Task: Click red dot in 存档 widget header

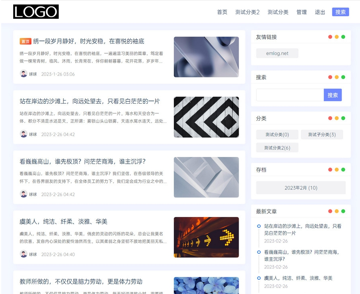Action: pyautogui.click(x=330, y=169)
